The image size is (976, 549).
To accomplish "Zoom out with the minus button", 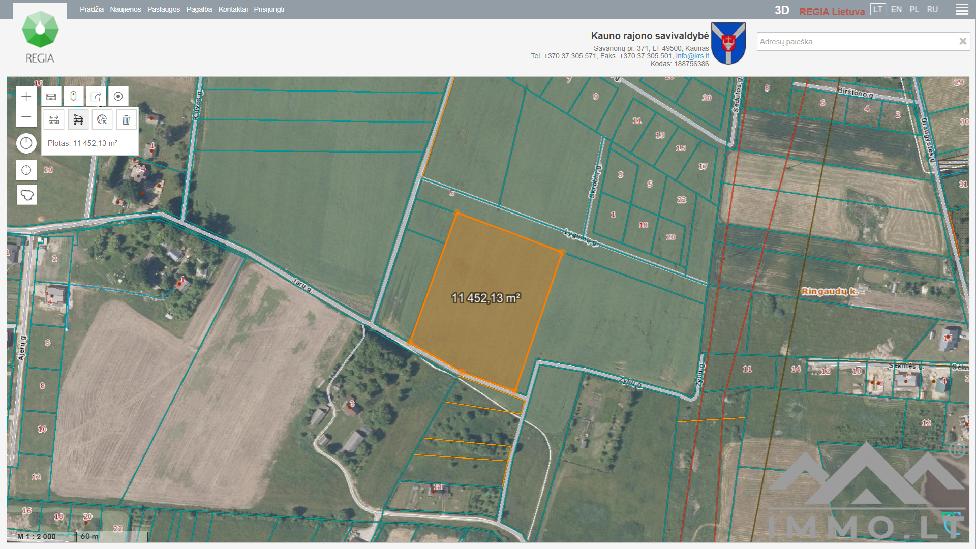I will [x=26, y=117].
